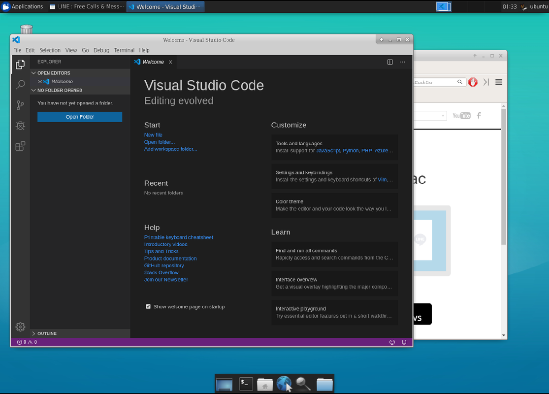The width and height of the screenshot is (549, 394).
Task: Open the Selection menu
Action: [50, 50]
